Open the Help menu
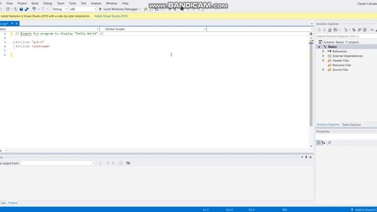The height and width of the screenshot is (212, 377). click(125, 4)
